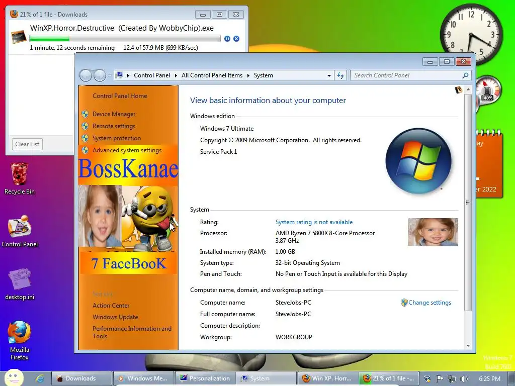515x386 pixels.
Task: Switch to Win XP. Horr... Firefox taskbar button
Action: pyautogui.click(x=327, y=378)
